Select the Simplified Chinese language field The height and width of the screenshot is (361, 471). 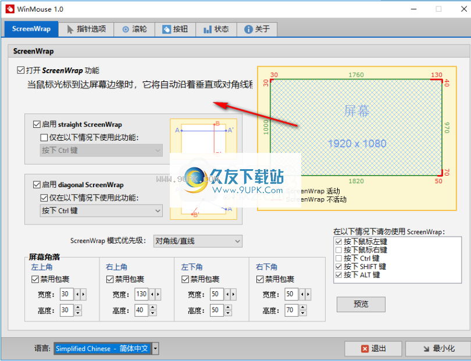click(x=103, y=349)
